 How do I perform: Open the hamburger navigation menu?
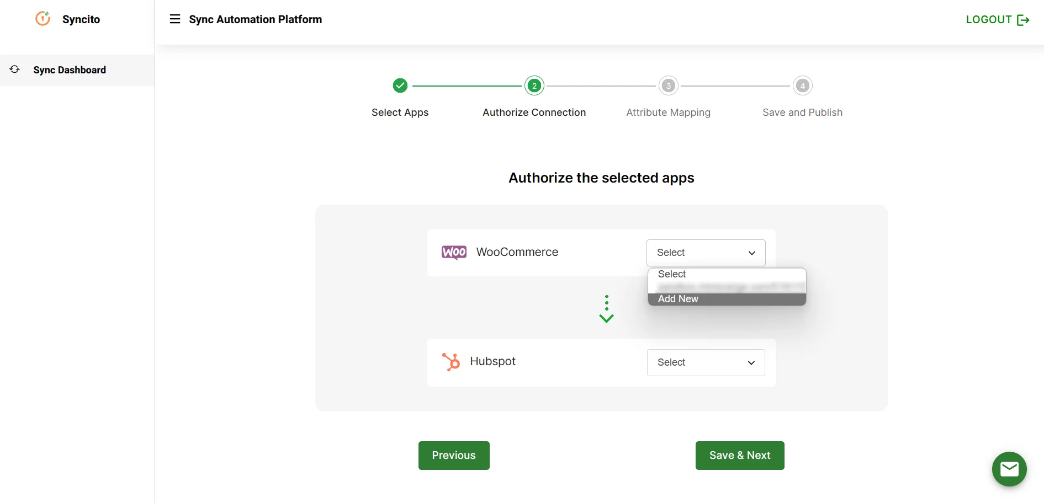(174, 18)
